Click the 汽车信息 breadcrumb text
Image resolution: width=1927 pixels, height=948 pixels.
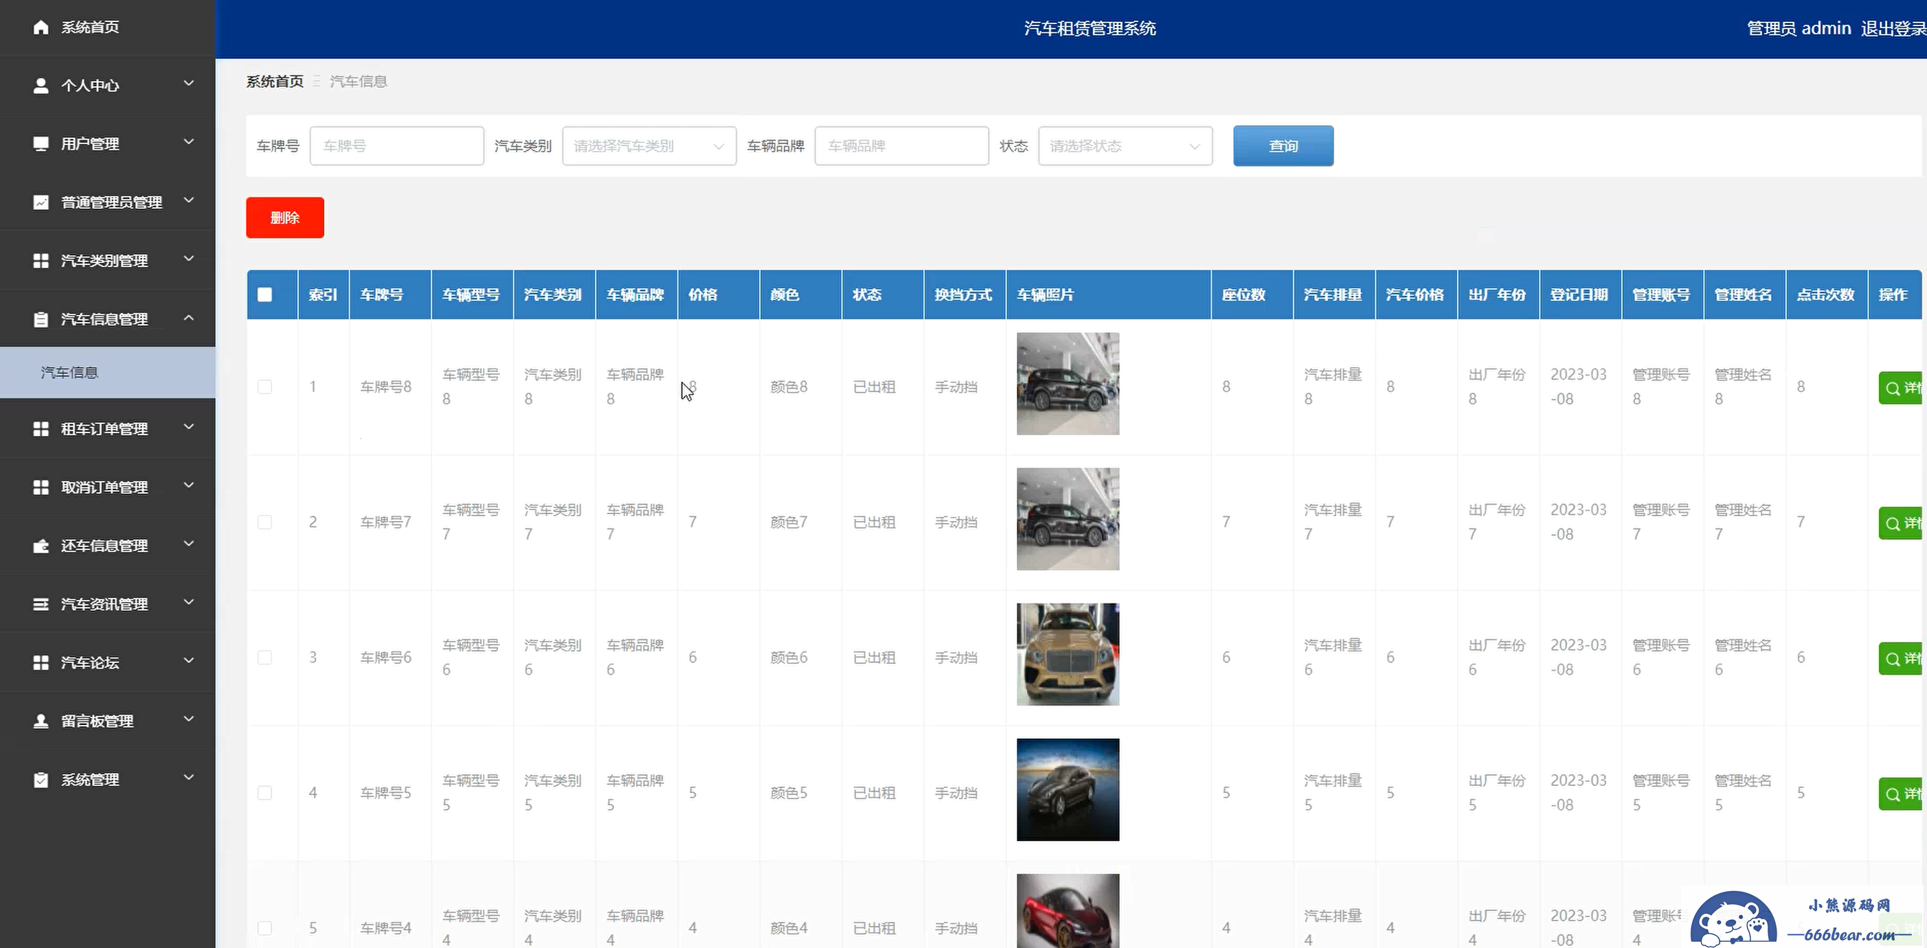coord(359,82)
